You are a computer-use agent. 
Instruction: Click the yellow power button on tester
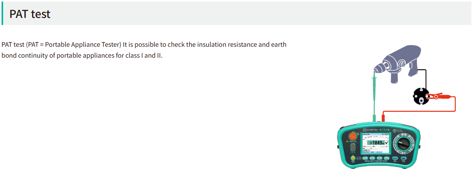pyautogui.click(x=353, y=158)
